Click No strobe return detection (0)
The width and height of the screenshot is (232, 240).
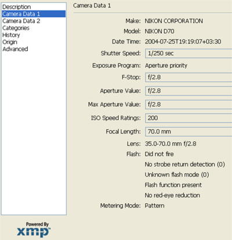[x=184, y=165]
